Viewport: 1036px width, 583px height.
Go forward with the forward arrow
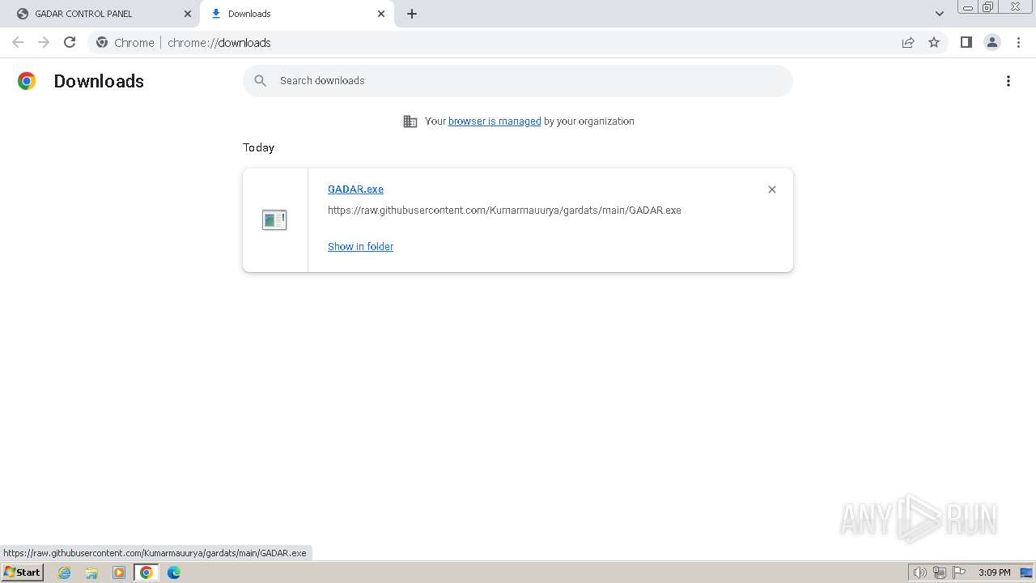pos(44,42)
